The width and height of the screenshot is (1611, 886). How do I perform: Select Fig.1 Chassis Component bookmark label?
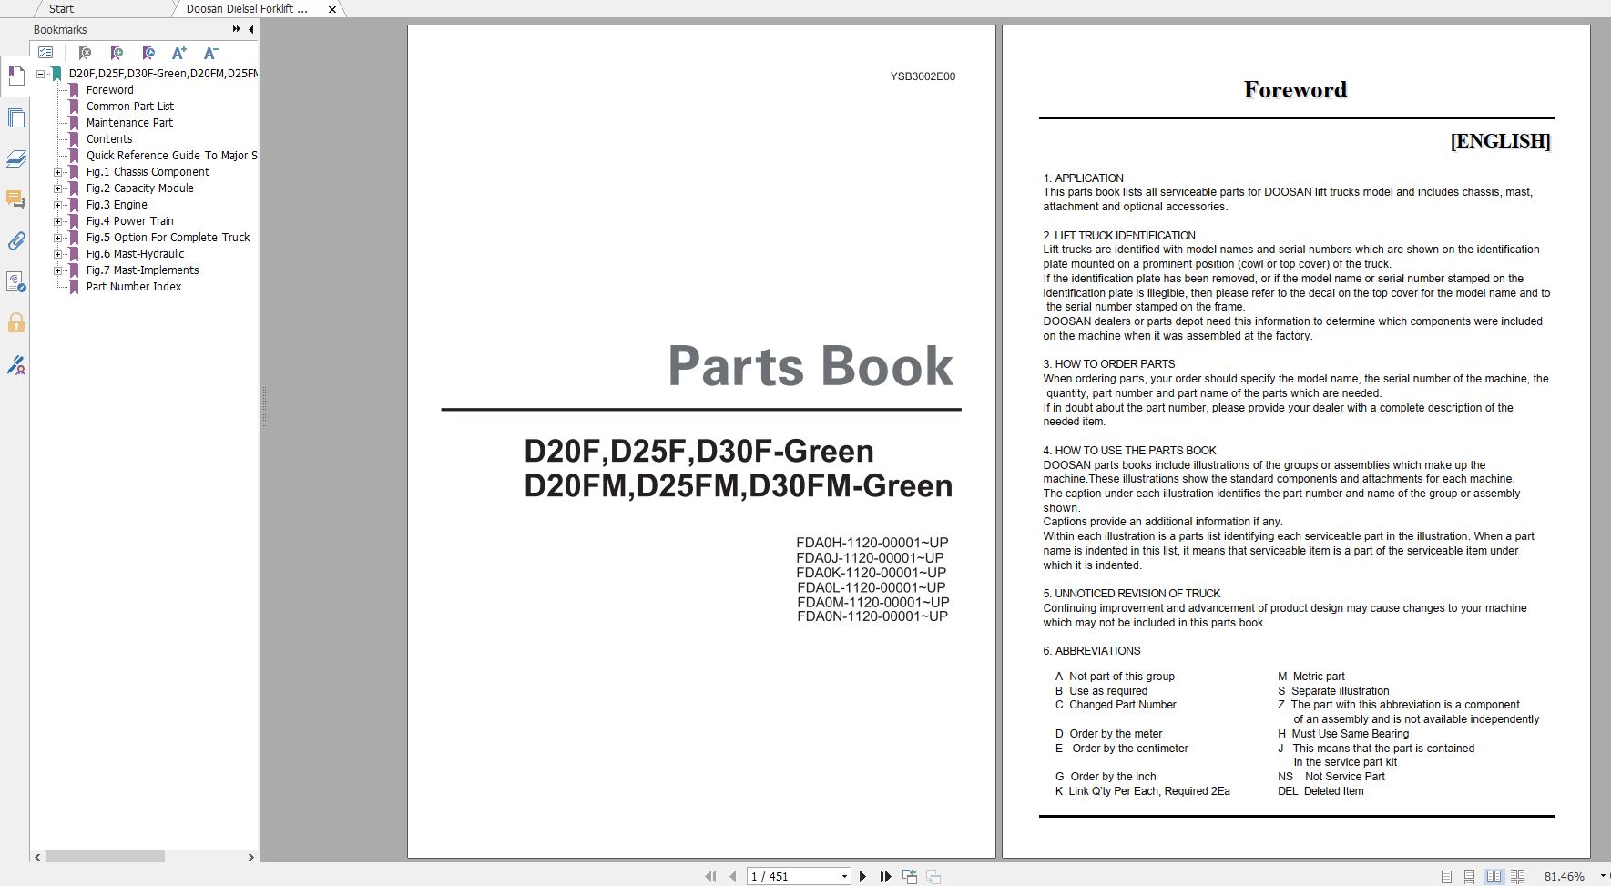148,172
